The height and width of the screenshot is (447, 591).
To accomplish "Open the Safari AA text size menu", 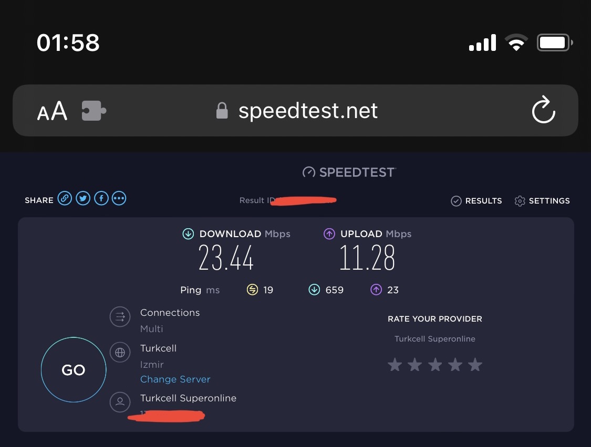I will (x=52, y=111).
